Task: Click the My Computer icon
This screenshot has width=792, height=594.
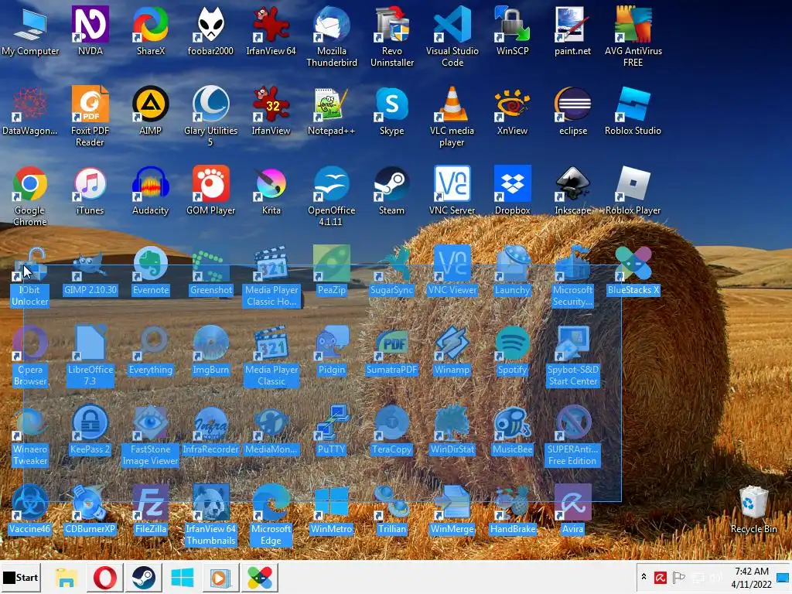Action: [30, 30]
